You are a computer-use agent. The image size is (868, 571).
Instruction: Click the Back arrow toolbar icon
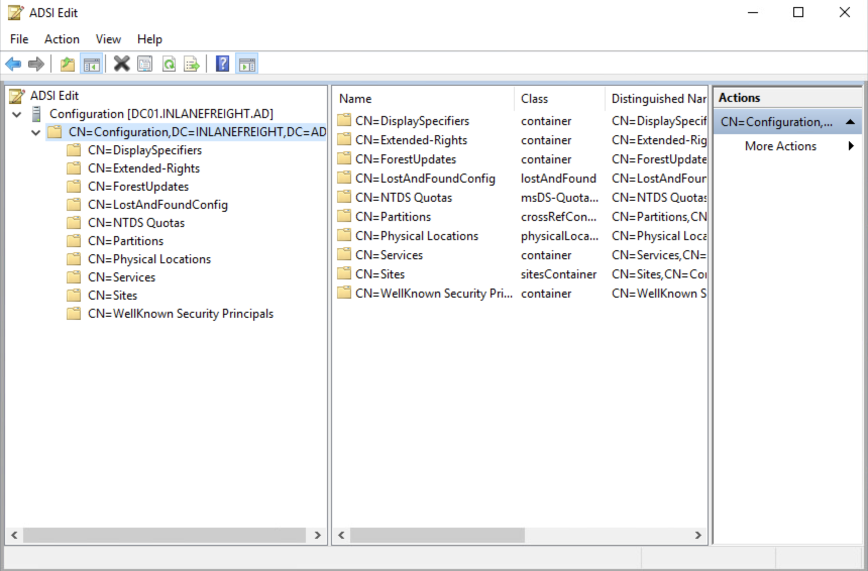[13, 64]
